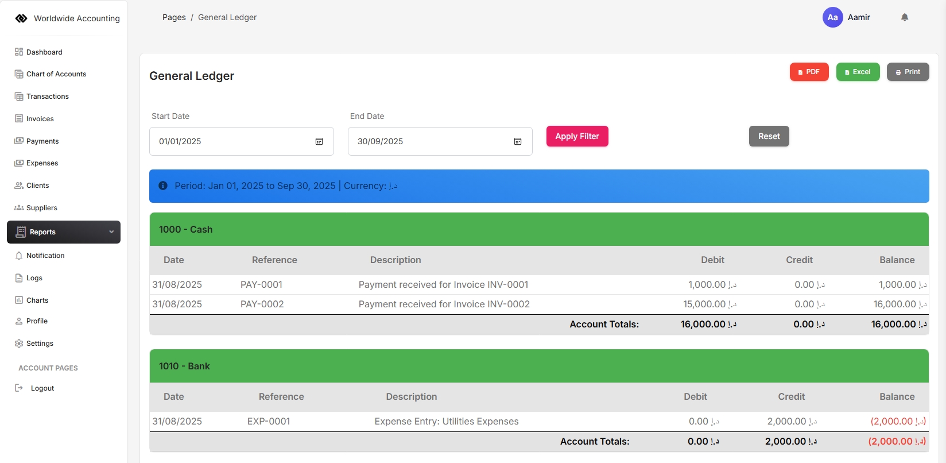Click the Logout icon in sidebar

pos(19,388)
